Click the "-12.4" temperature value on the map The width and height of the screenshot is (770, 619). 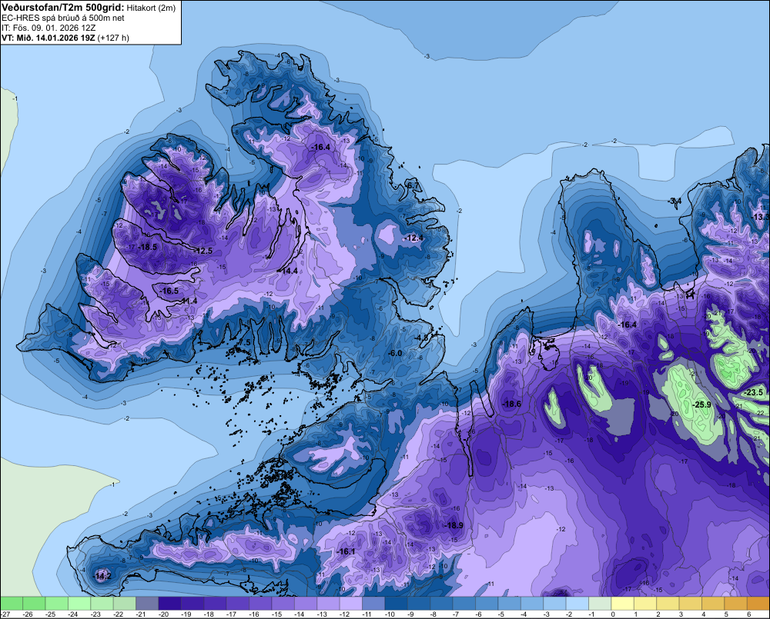click(x=414, y=238)
